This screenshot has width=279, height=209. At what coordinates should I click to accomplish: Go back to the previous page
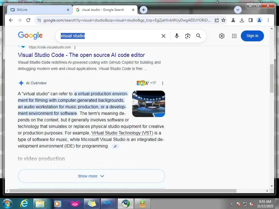pos(11,20)
